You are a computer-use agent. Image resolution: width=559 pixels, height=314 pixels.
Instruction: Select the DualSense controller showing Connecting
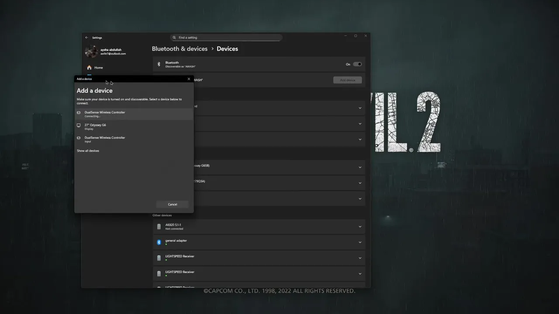click(134, 114)
